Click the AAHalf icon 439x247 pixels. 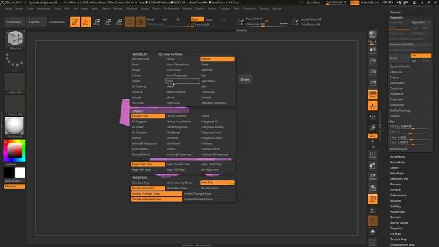pyautogui.click(x=372, y=84)
